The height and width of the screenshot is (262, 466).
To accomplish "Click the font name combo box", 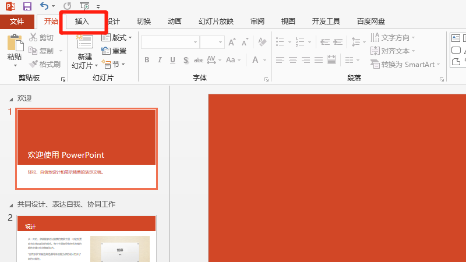I will (170, 42).
